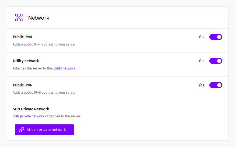236x147 pixels.
Task: Click the Yes label beside Public IPv4
Action: [201, 37]
